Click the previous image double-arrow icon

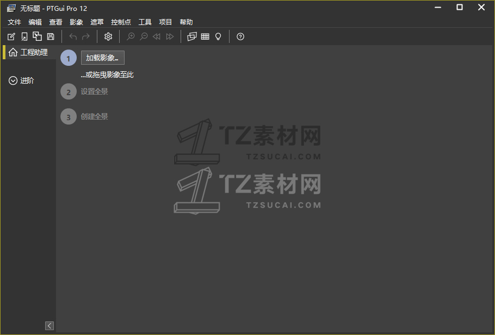tap(157, 36)
